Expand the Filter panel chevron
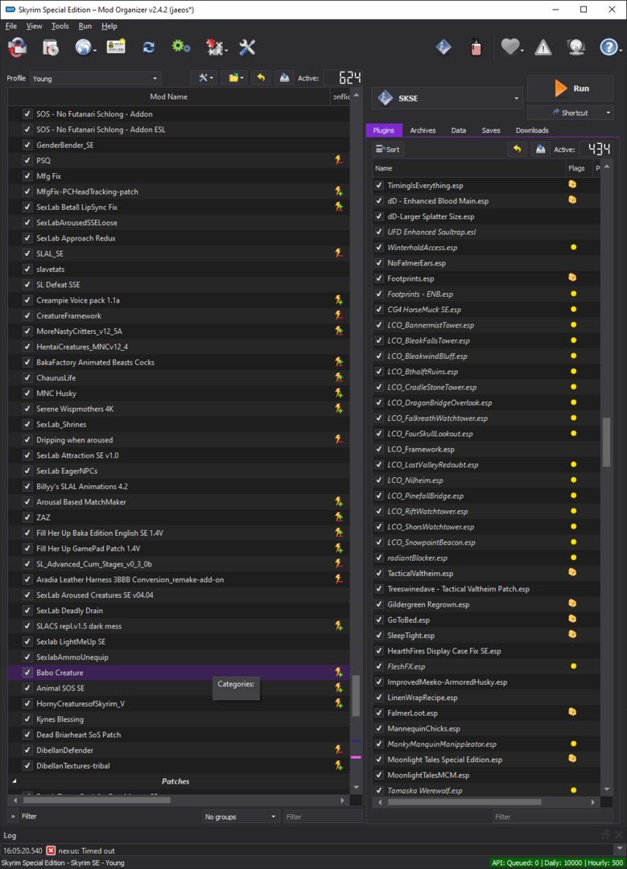 [14, 817]
